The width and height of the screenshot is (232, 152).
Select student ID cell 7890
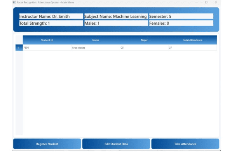click(x=47, y=48)
